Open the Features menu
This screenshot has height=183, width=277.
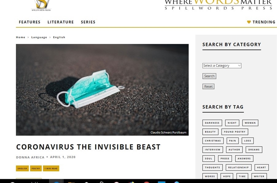pos(30,22)
